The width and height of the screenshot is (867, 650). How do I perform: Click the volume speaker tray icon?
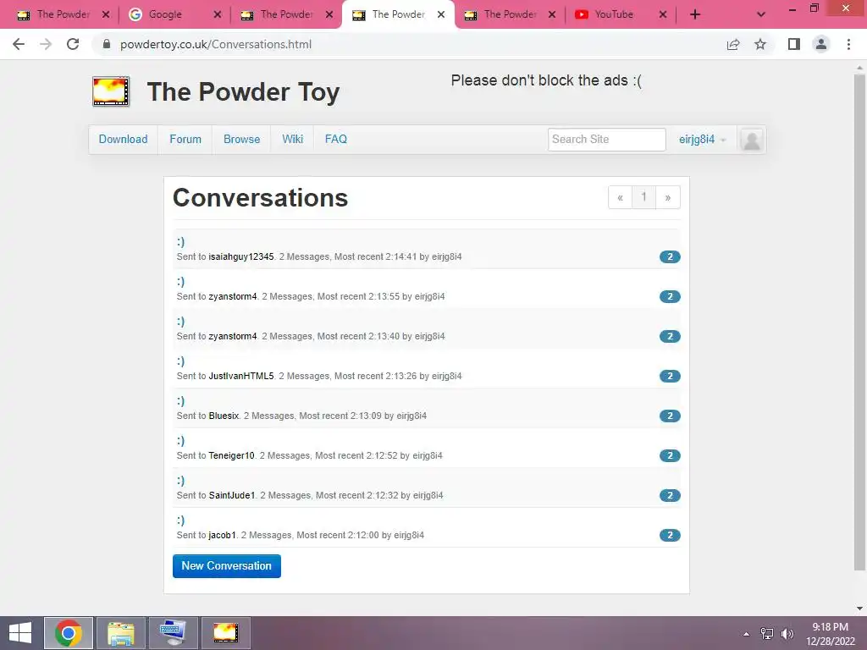click(787, 634)
